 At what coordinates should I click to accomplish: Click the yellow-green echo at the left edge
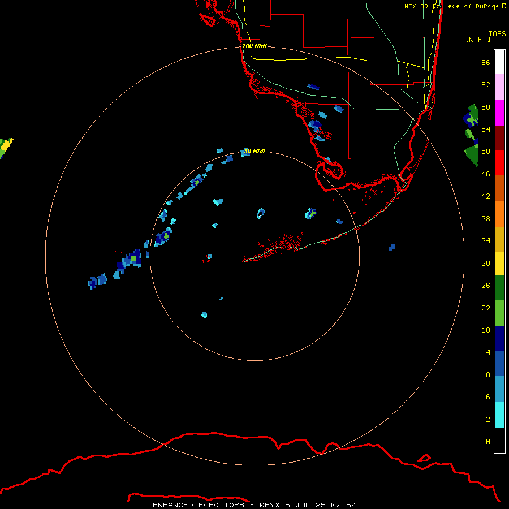[x=6, y=148]
